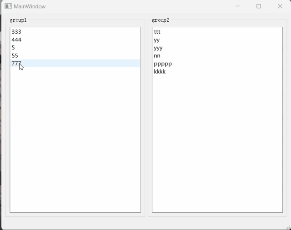This screenshot has height=230, width=291.
Task: Pick item yy in group2 list
Action: click(217, 40)
